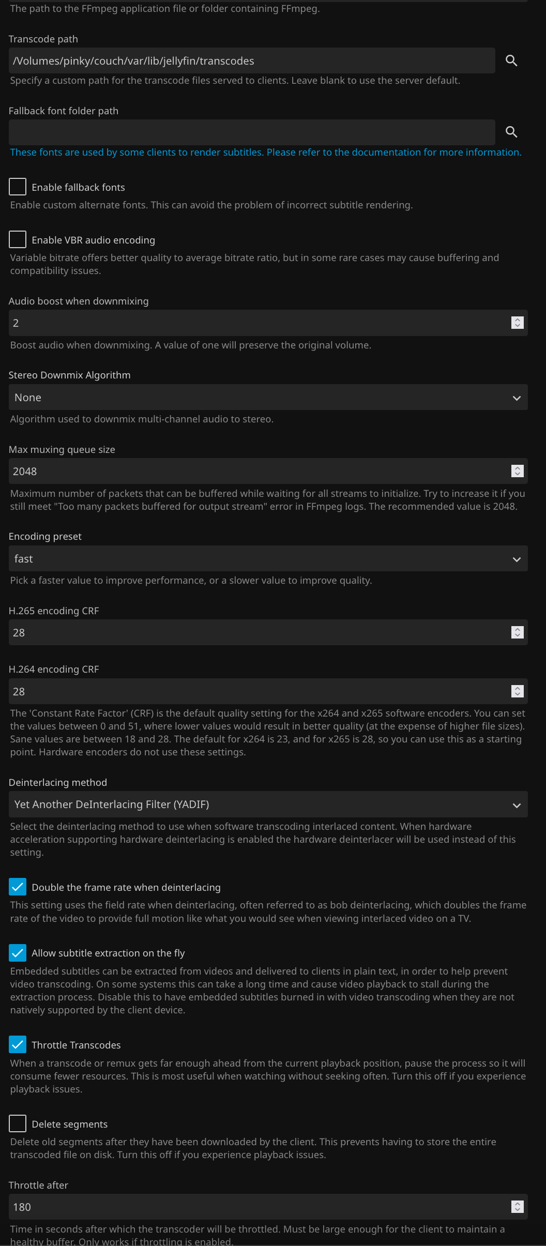This screenshot has height=1246, width=546.
Task: Click the Transcode path browse search icon
Action: pyautogui.click(x=511, y=60)
